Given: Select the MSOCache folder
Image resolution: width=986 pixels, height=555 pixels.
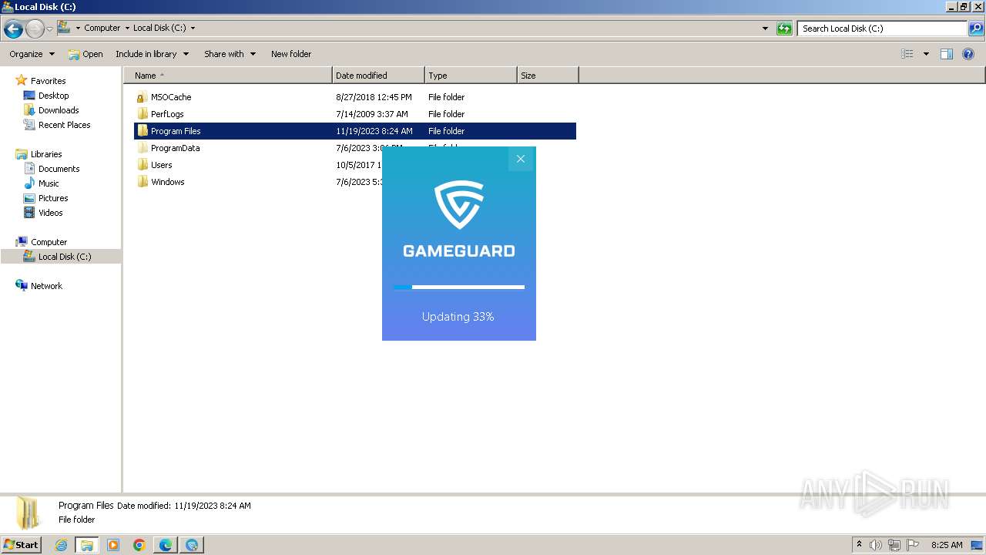Looking at the screenshot, I should coord(170,97).
